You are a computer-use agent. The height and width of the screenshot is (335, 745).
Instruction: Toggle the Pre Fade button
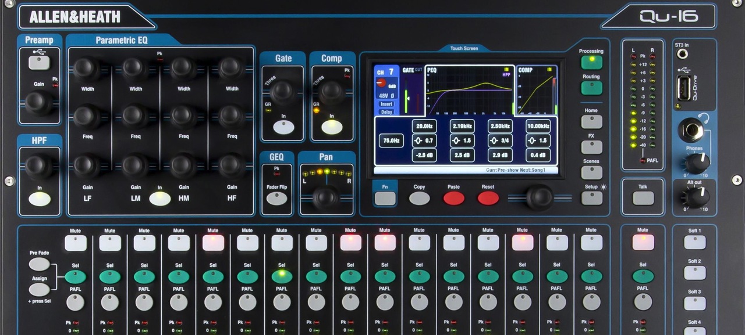coord(39,264)
